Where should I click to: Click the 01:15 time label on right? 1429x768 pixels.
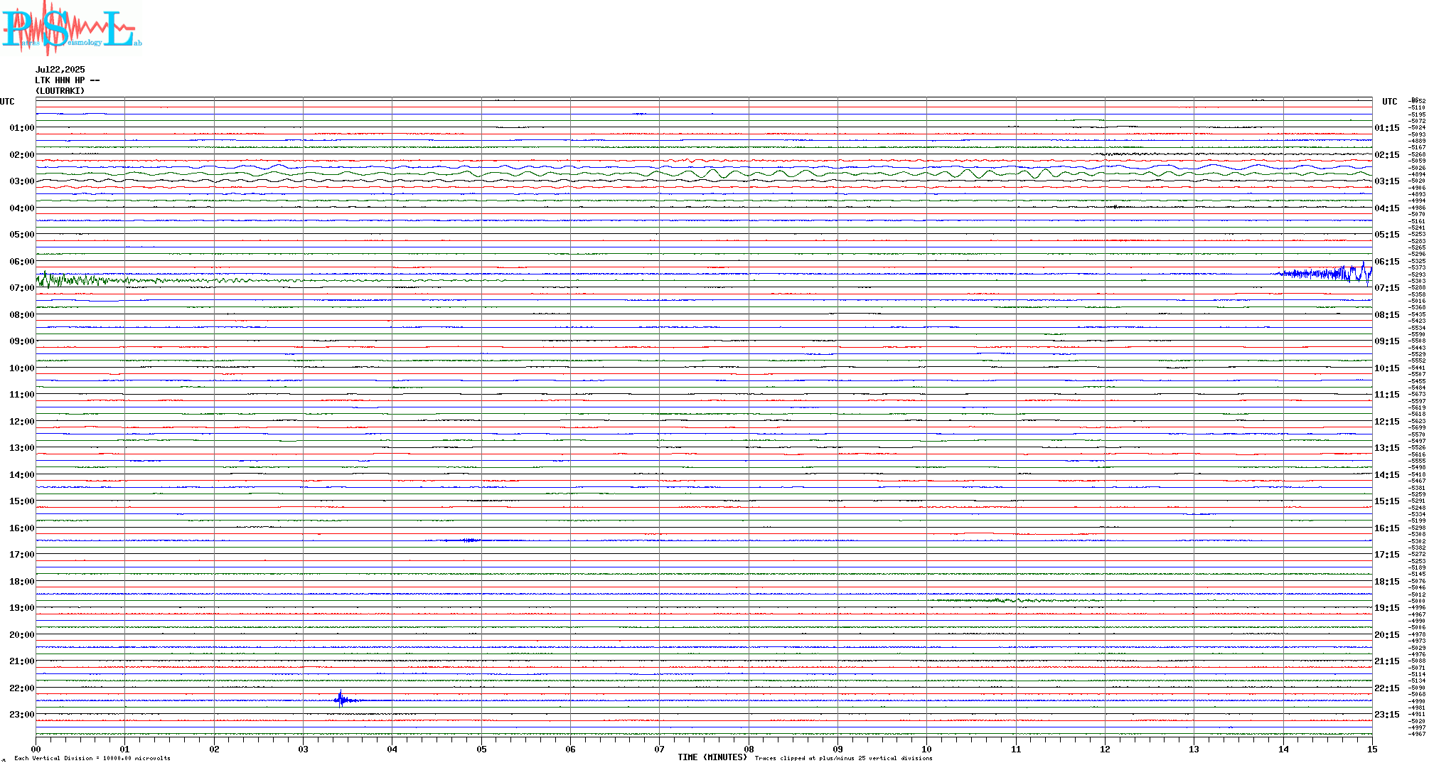click(1387, 128)
